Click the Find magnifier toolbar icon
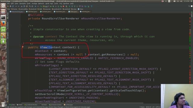This screenshot has width=193, height=108. (30, 6)
